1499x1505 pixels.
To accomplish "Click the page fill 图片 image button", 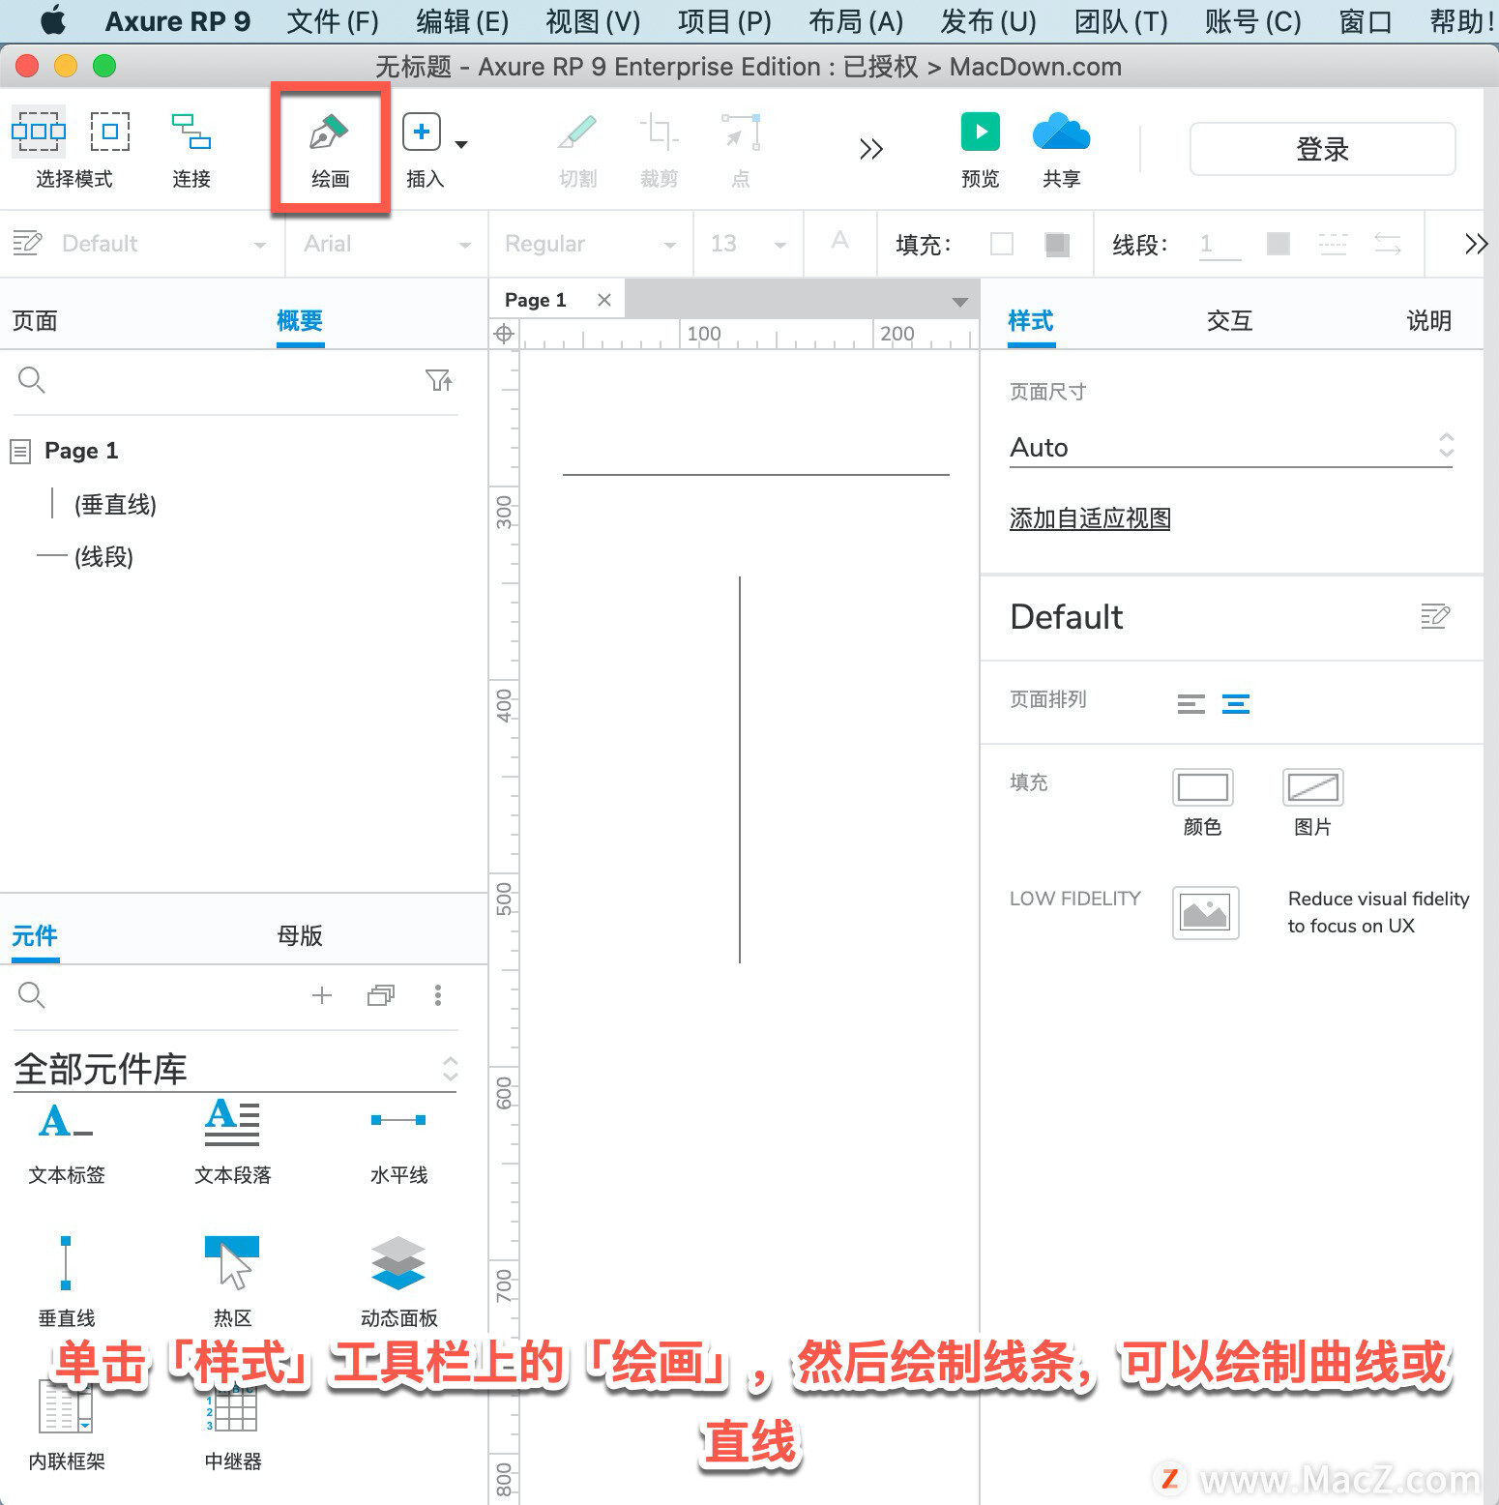I will tap(1312, 787).
